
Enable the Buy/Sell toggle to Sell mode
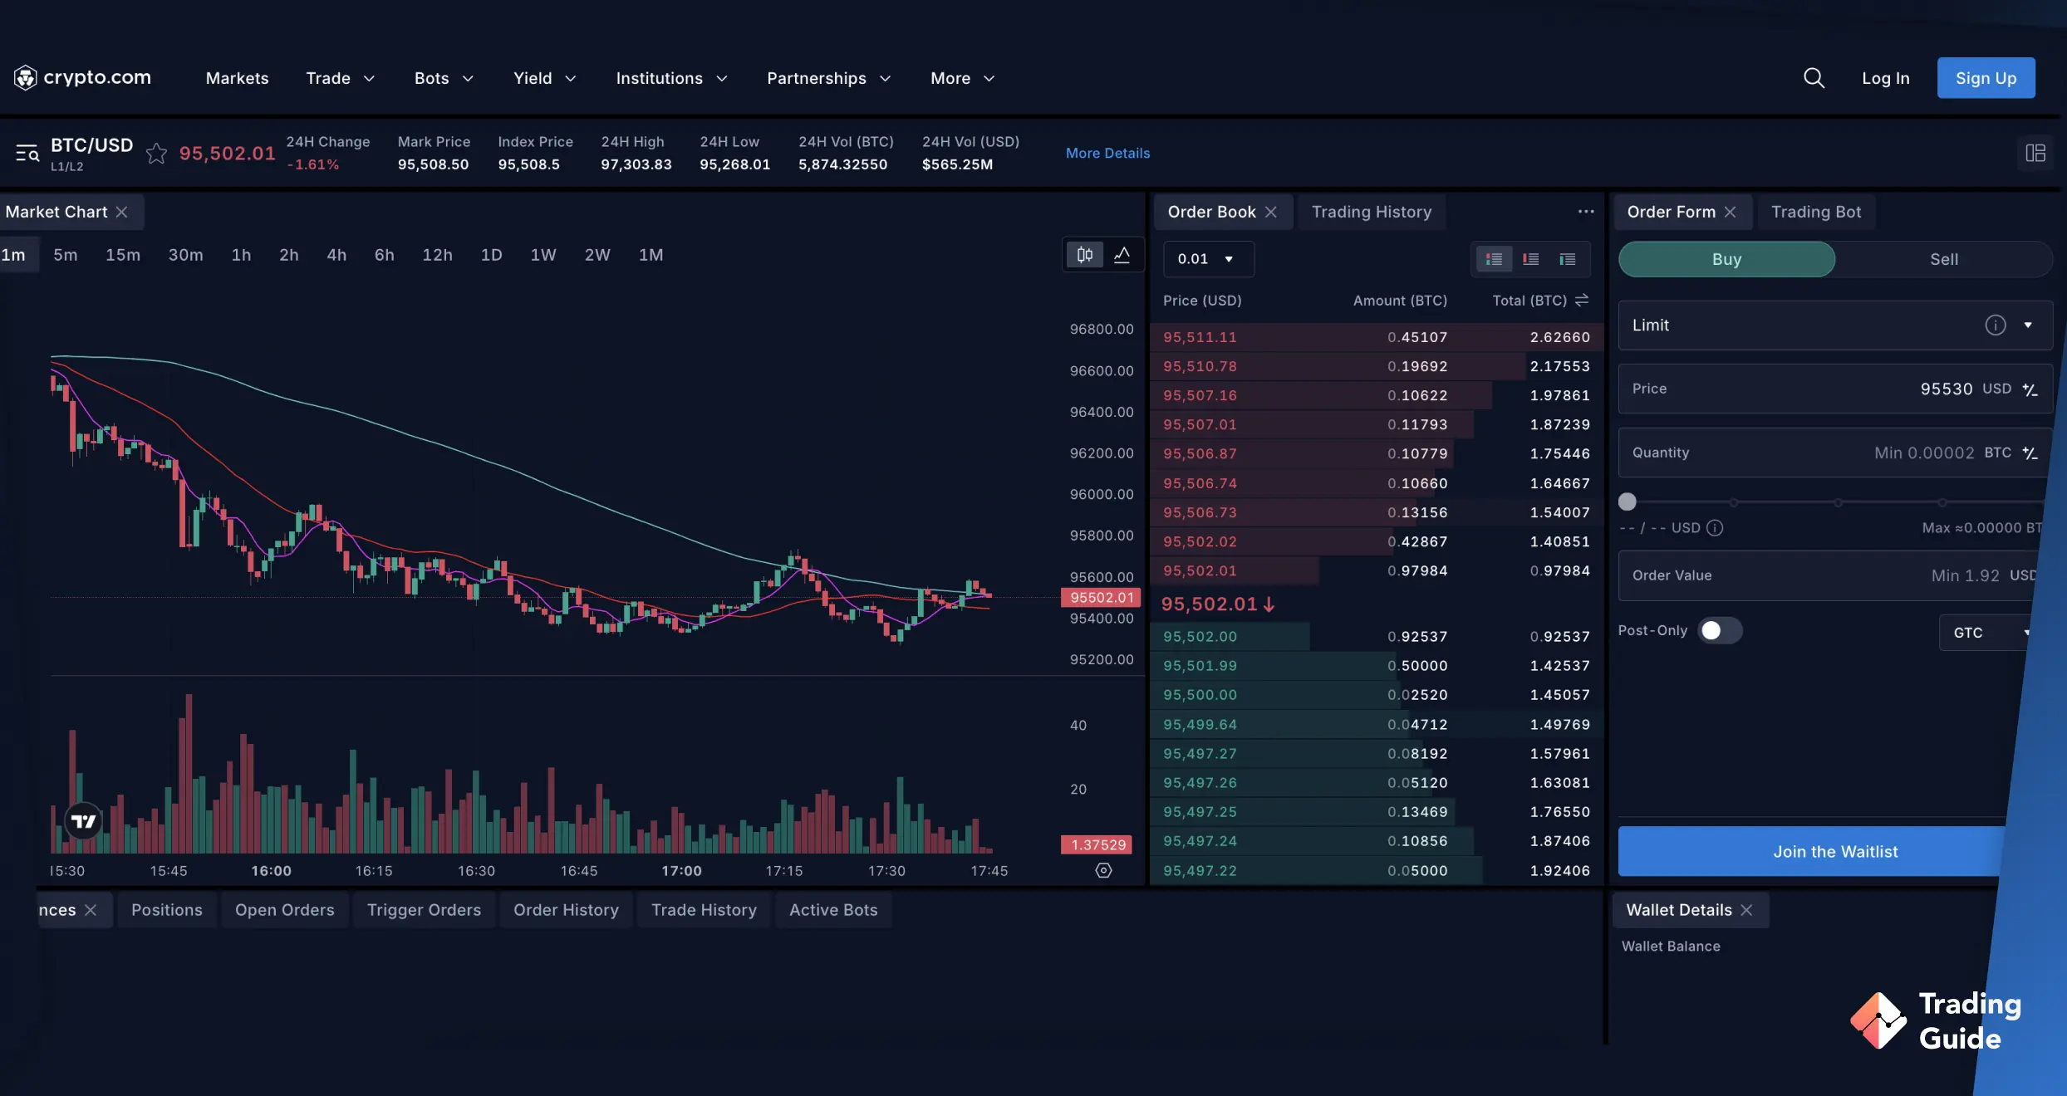[1942, 258]
